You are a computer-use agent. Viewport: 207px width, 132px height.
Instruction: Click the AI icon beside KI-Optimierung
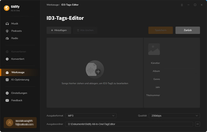pos(7,80)
